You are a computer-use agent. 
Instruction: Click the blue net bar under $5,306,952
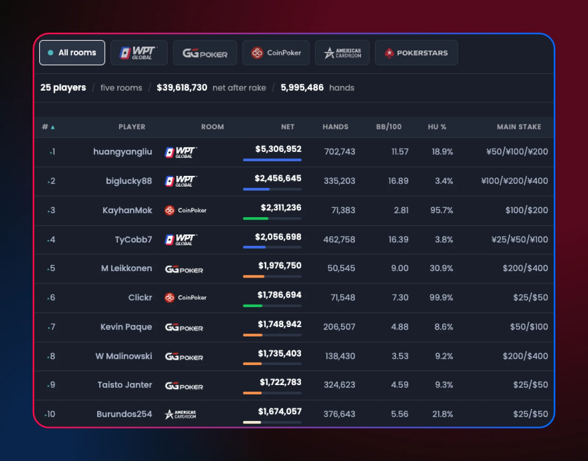[272, 160]
